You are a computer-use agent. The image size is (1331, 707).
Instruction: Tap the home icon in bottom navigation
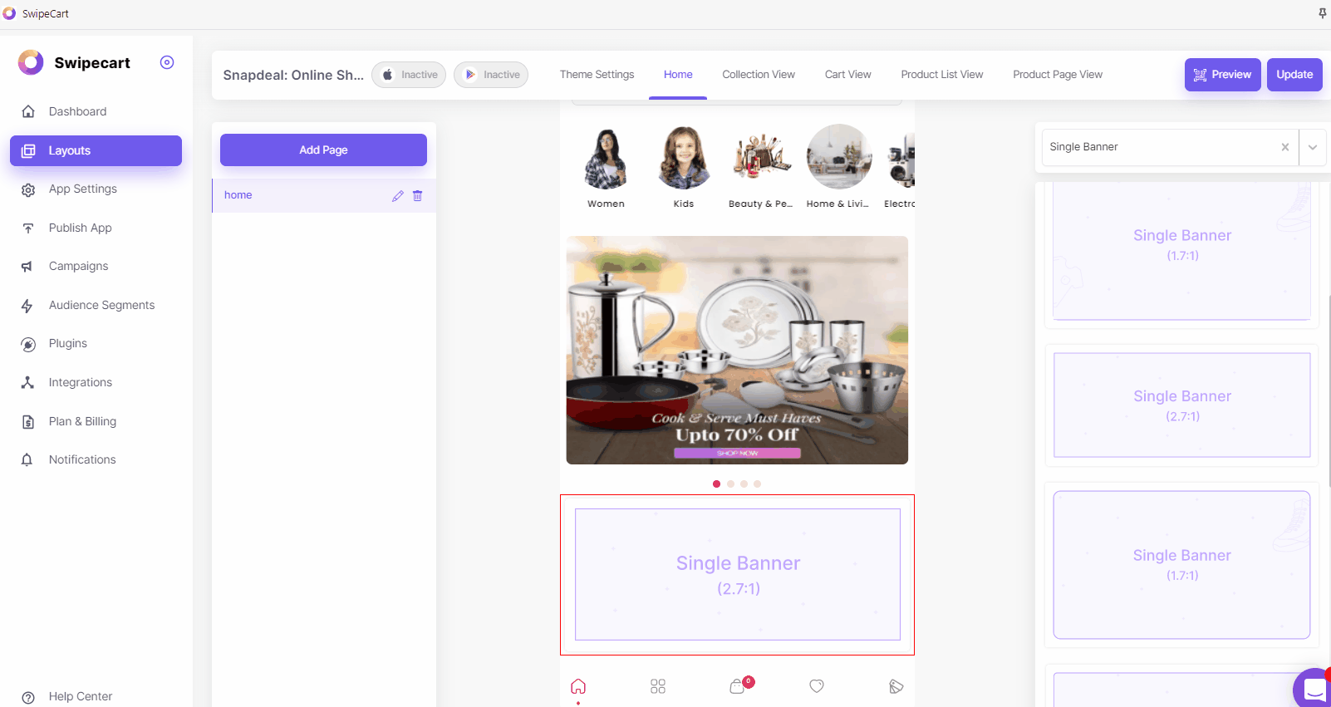click(578, 686)
